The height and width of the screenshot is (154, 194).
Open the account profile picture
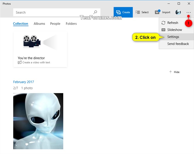(x=178, y=12)
